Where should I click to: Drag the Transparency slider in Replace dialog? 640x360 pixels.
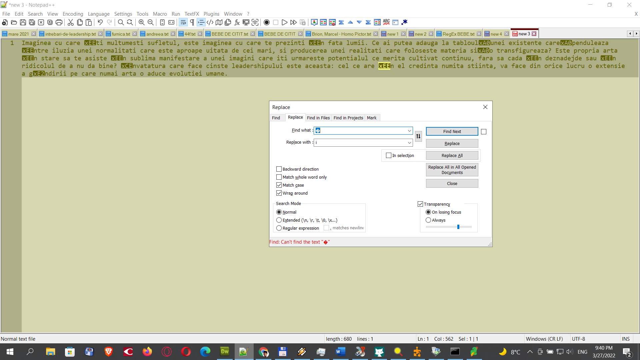(458, 227)
